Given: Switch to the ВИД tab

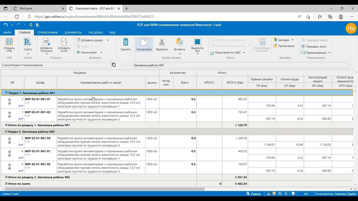Looking at the screenshot, I should coord(112,33).
